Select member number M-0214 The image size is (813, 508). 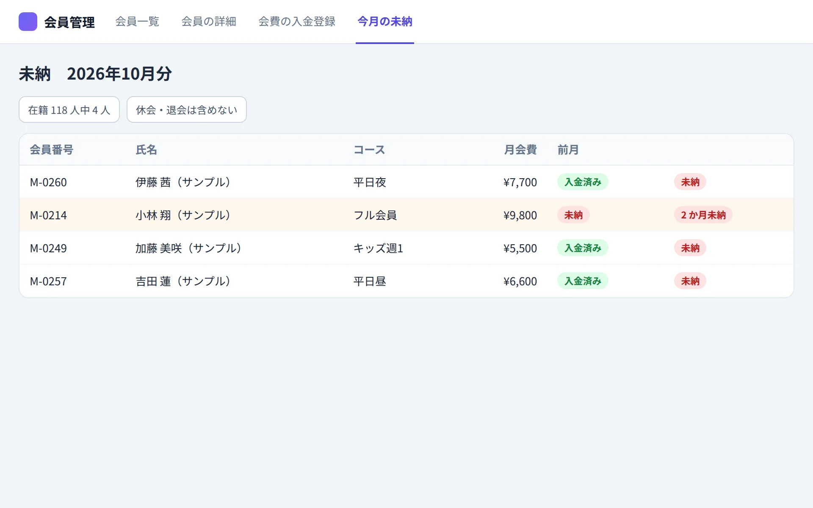[x=48, y=215]
